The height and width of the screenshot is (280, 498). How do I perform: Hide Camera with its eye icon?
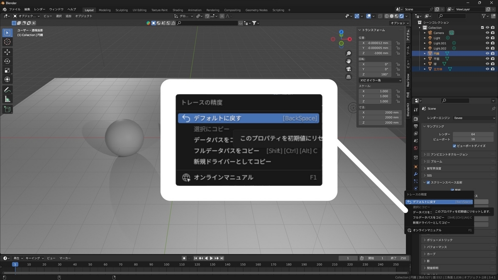(x=487, y=33)
